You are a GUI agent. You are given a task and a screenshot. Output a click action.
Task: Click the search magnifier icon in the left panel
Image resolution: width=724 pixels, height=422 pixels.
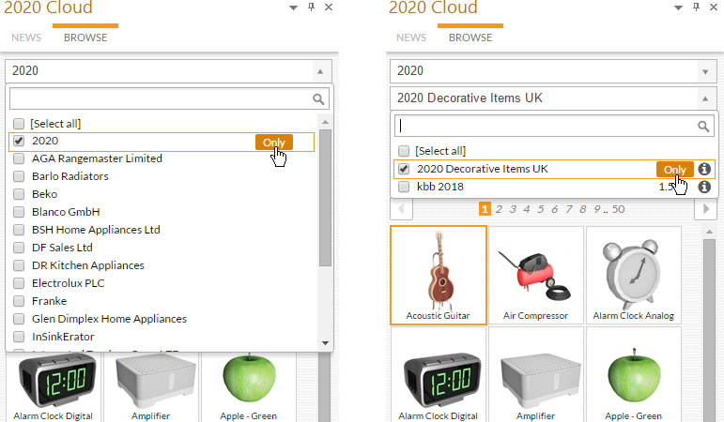pos(318,99)
